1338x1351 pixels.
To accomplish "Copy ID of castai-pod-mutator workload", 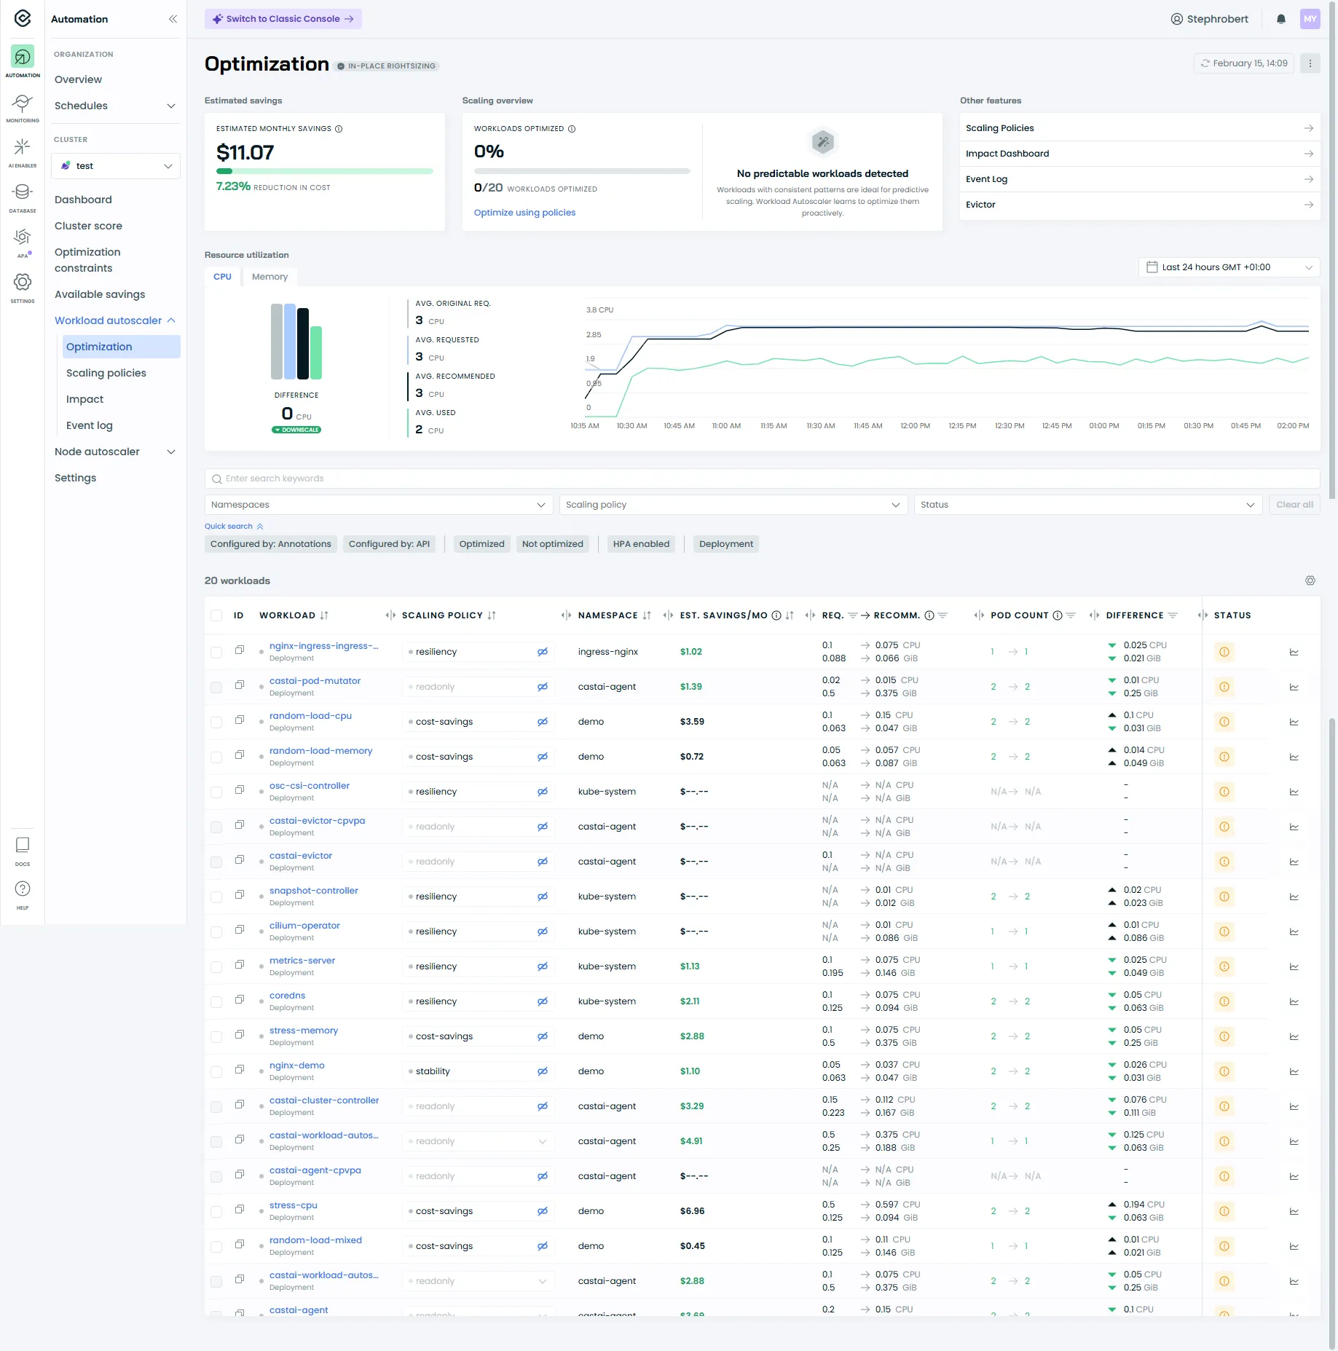I will tap(240, 685).
